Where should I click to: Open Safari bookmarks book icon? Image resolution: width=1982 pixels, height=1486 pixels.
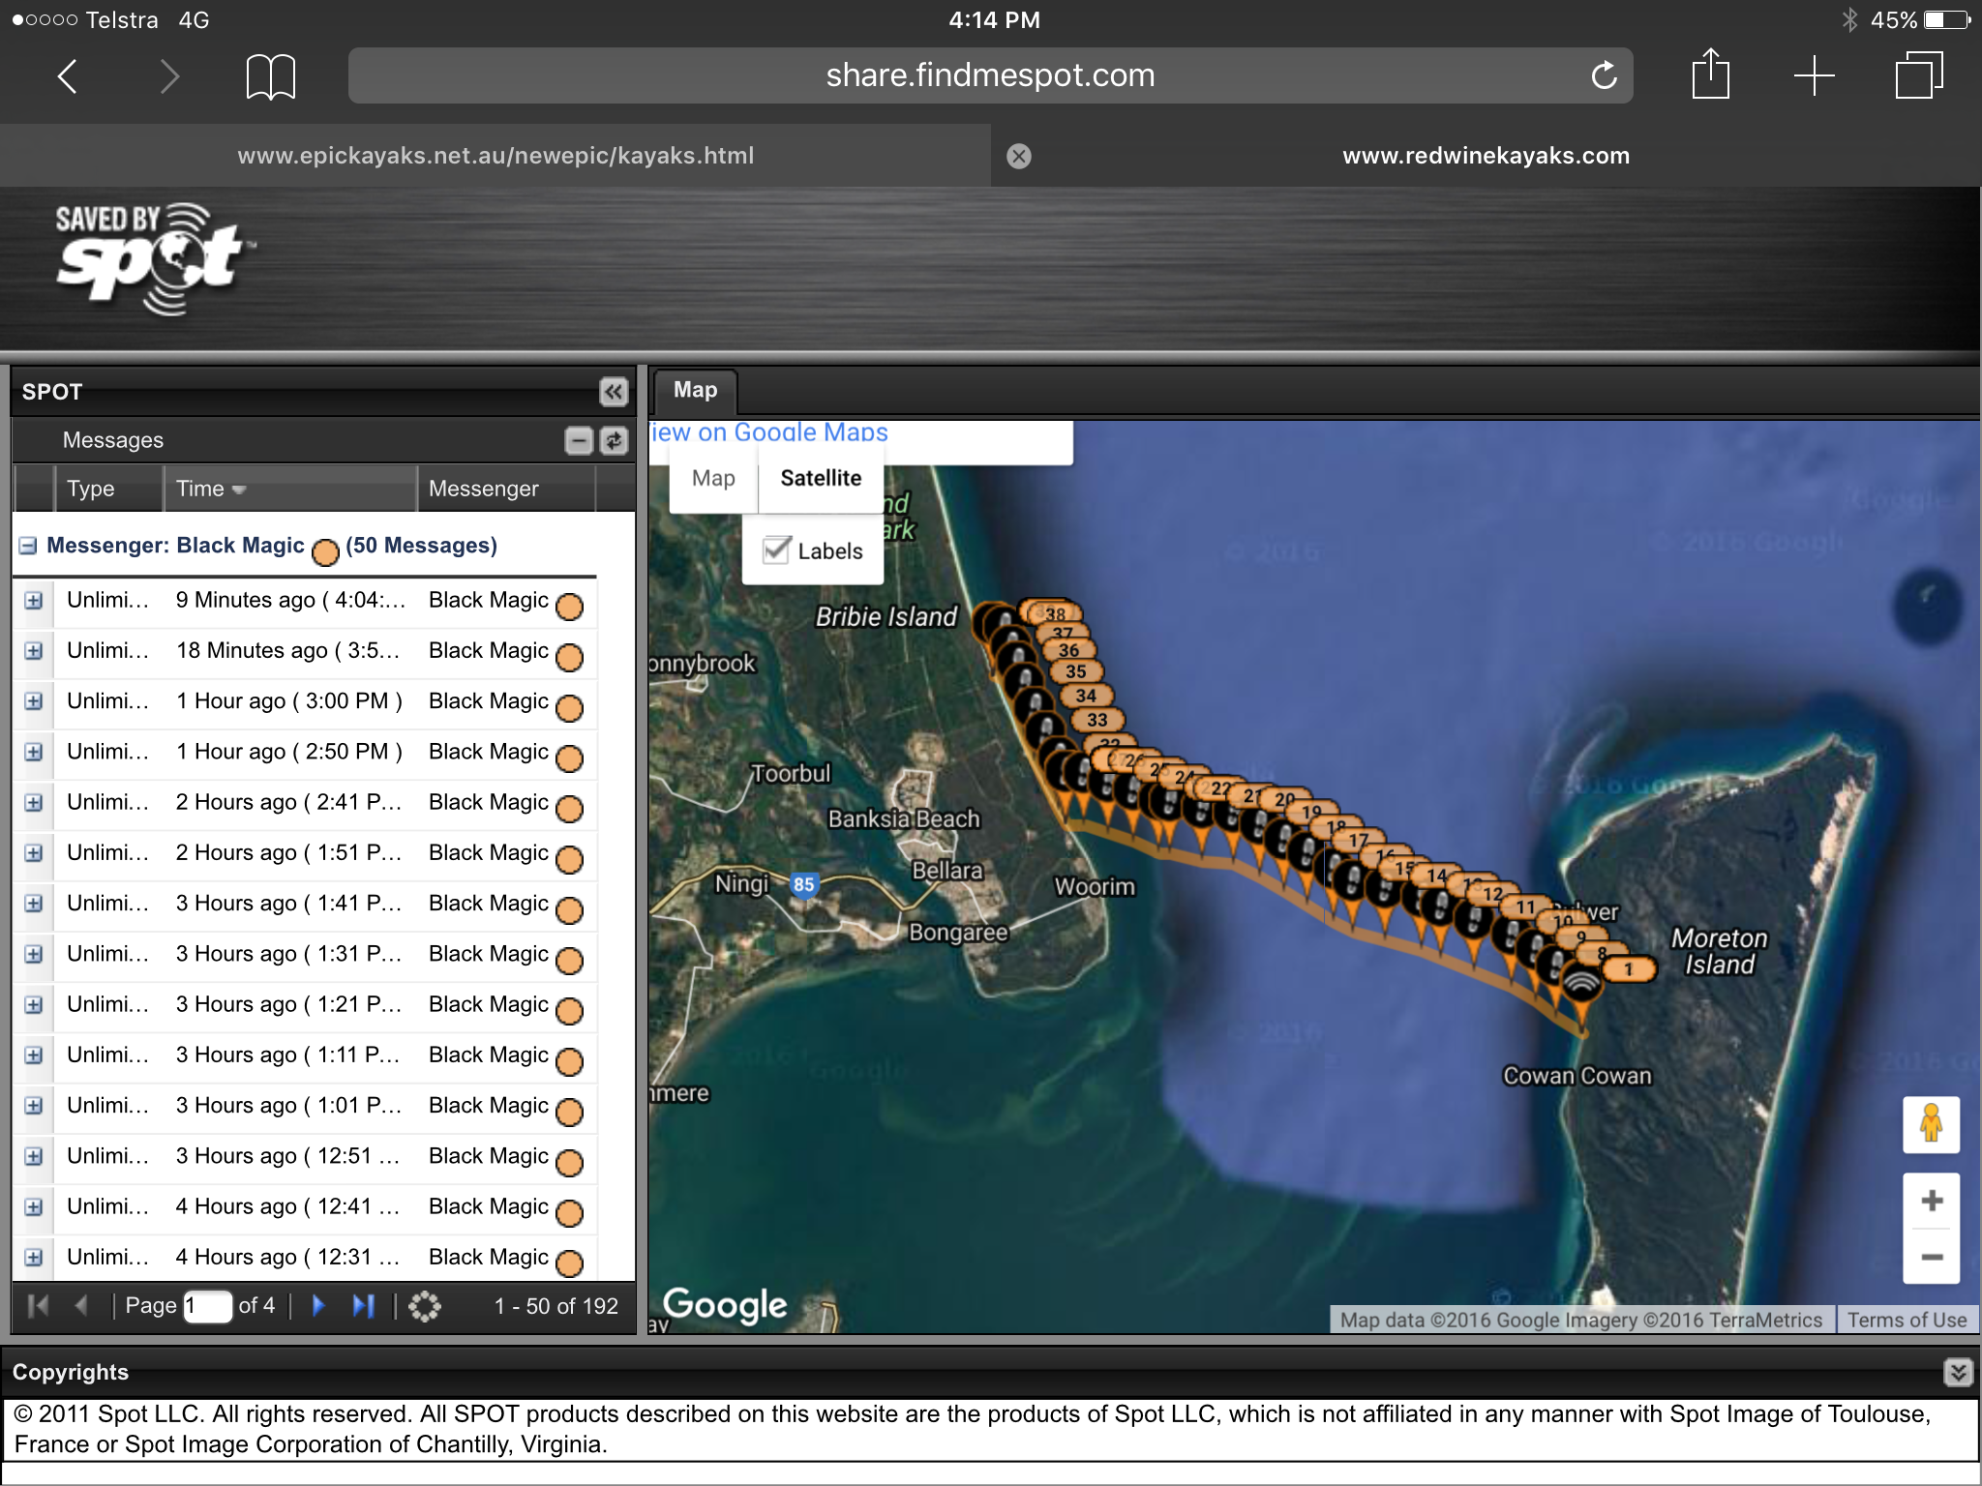click(270, 76)
